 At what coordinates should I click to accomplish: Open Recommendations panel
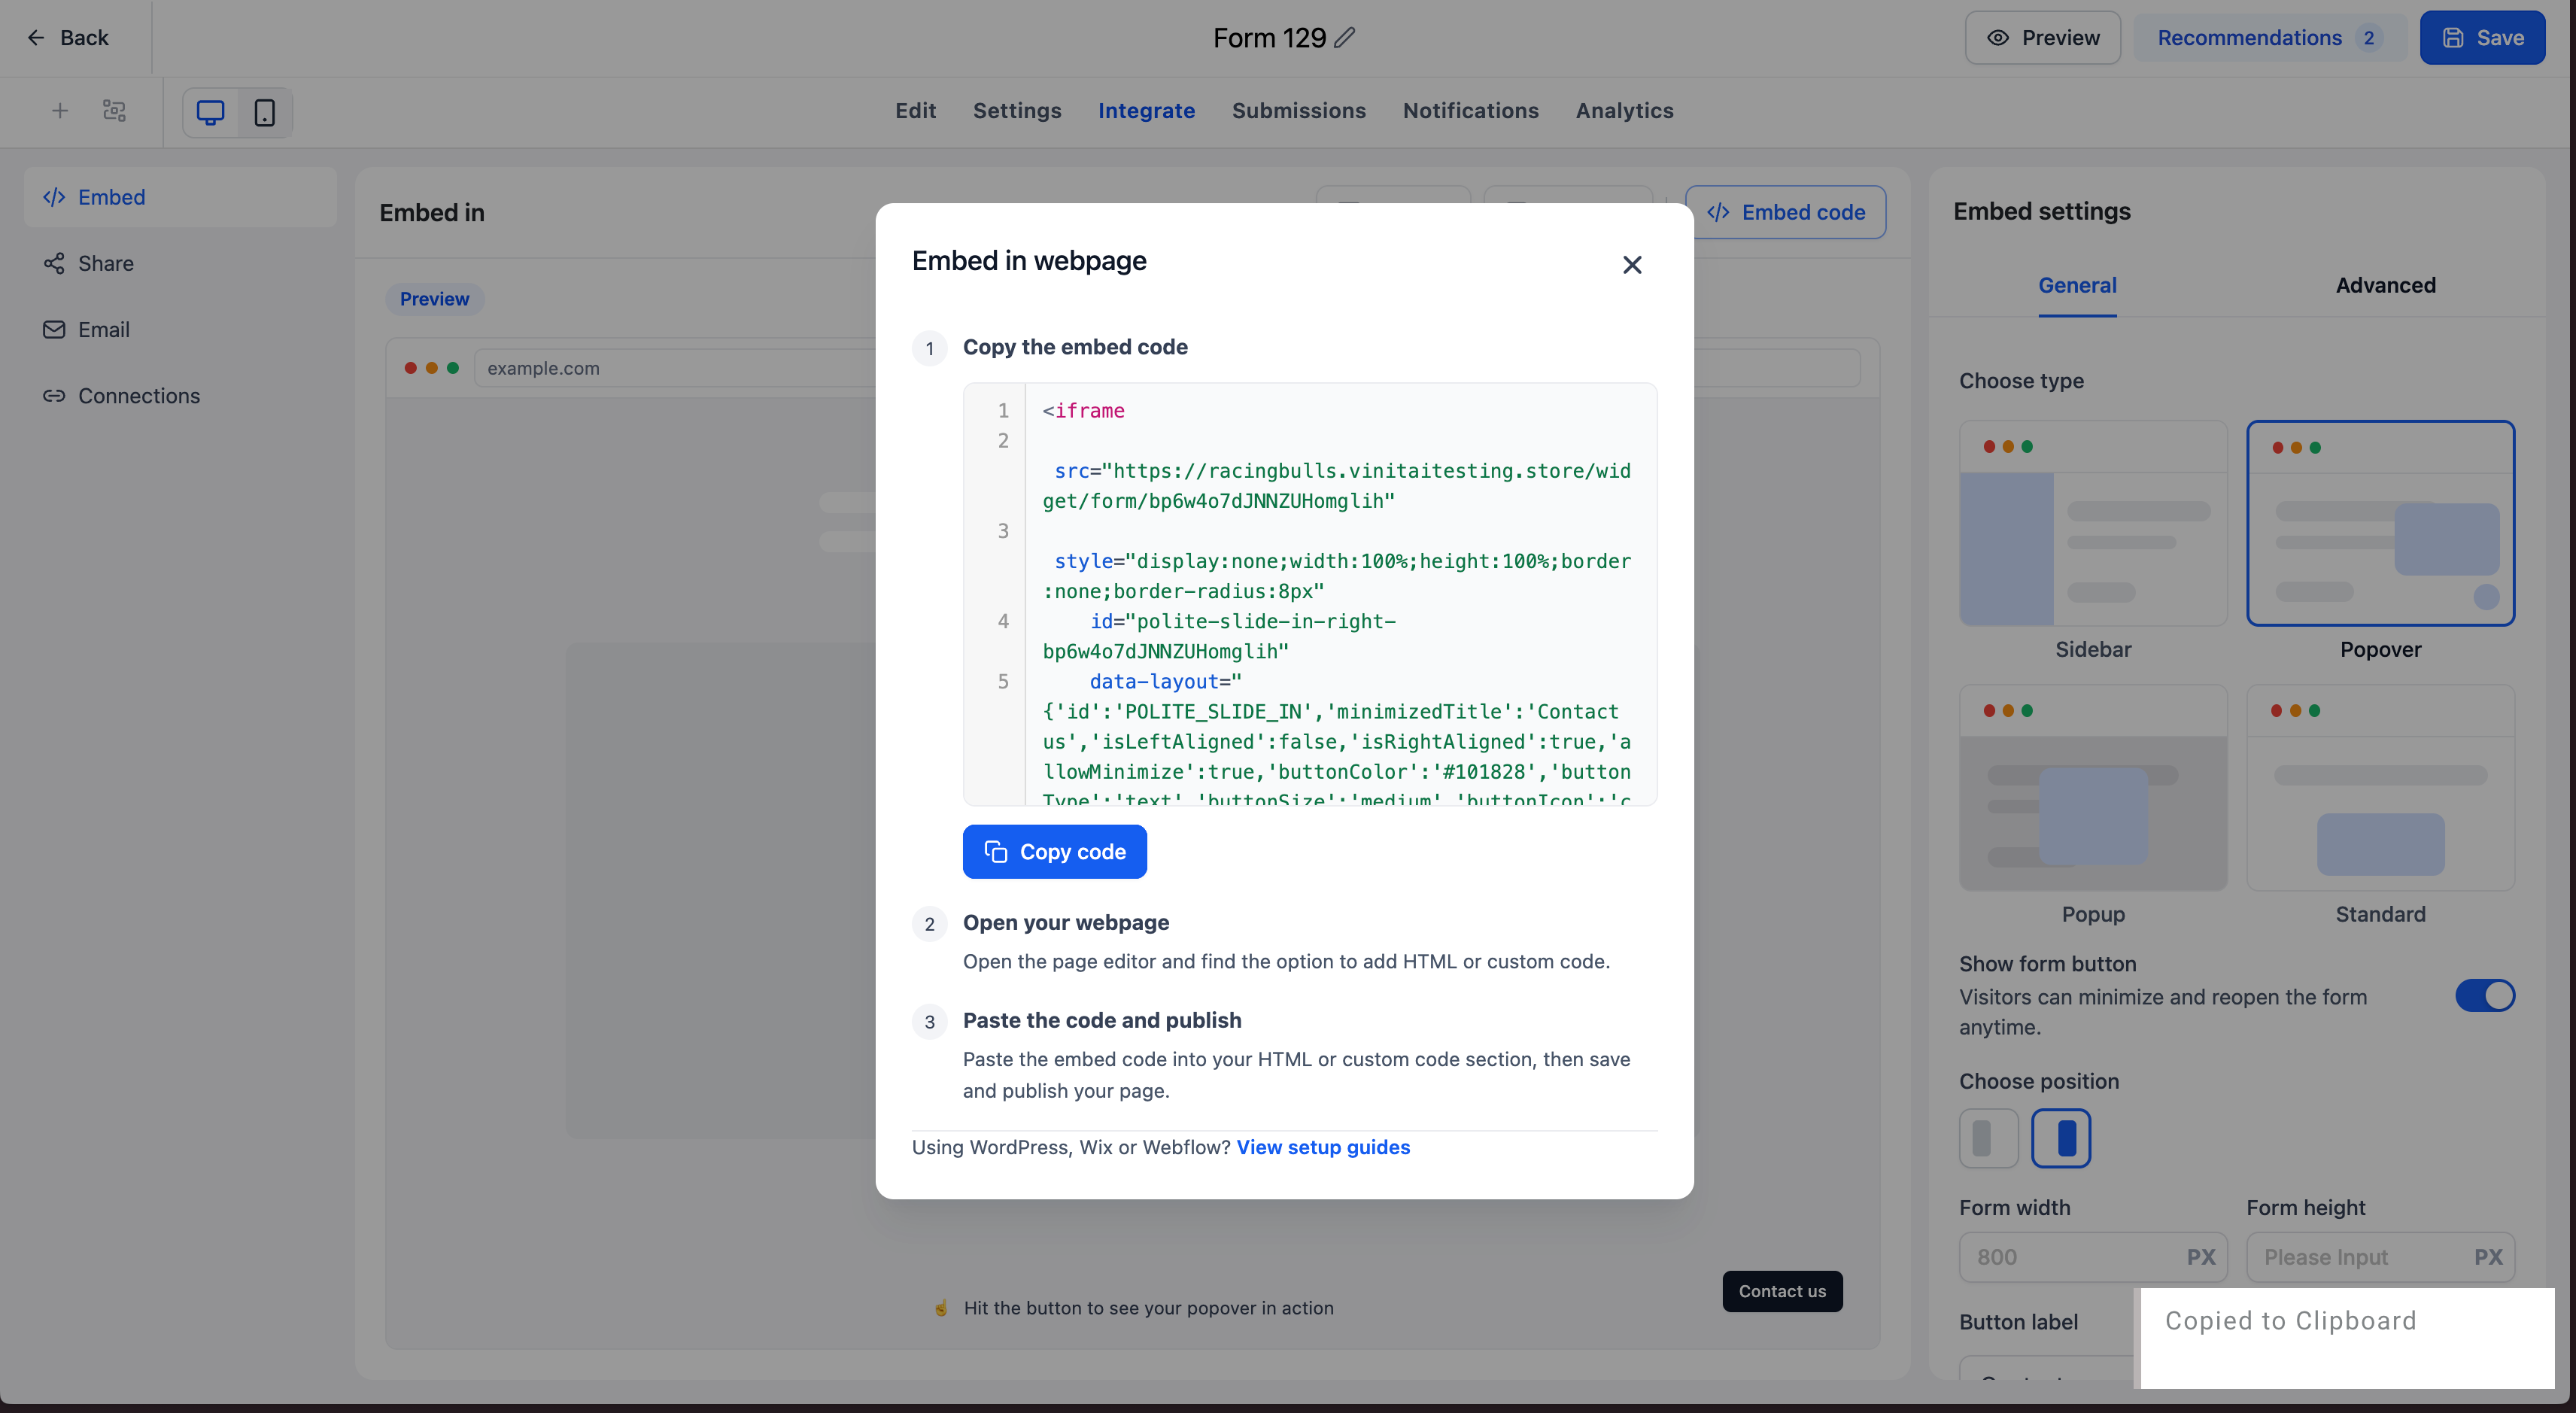tap(2268, 38)
